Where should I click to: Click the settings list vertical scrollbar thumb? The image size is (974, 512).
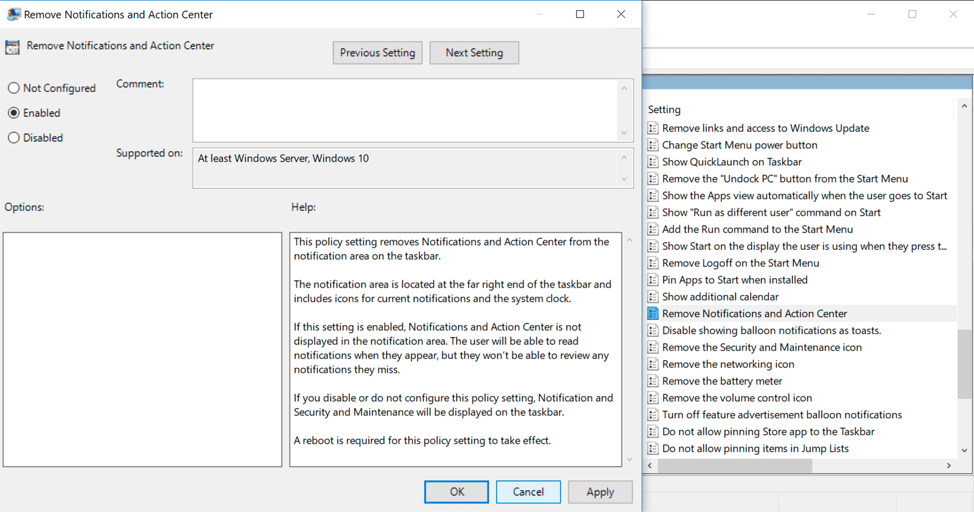(x=964, y=364)
